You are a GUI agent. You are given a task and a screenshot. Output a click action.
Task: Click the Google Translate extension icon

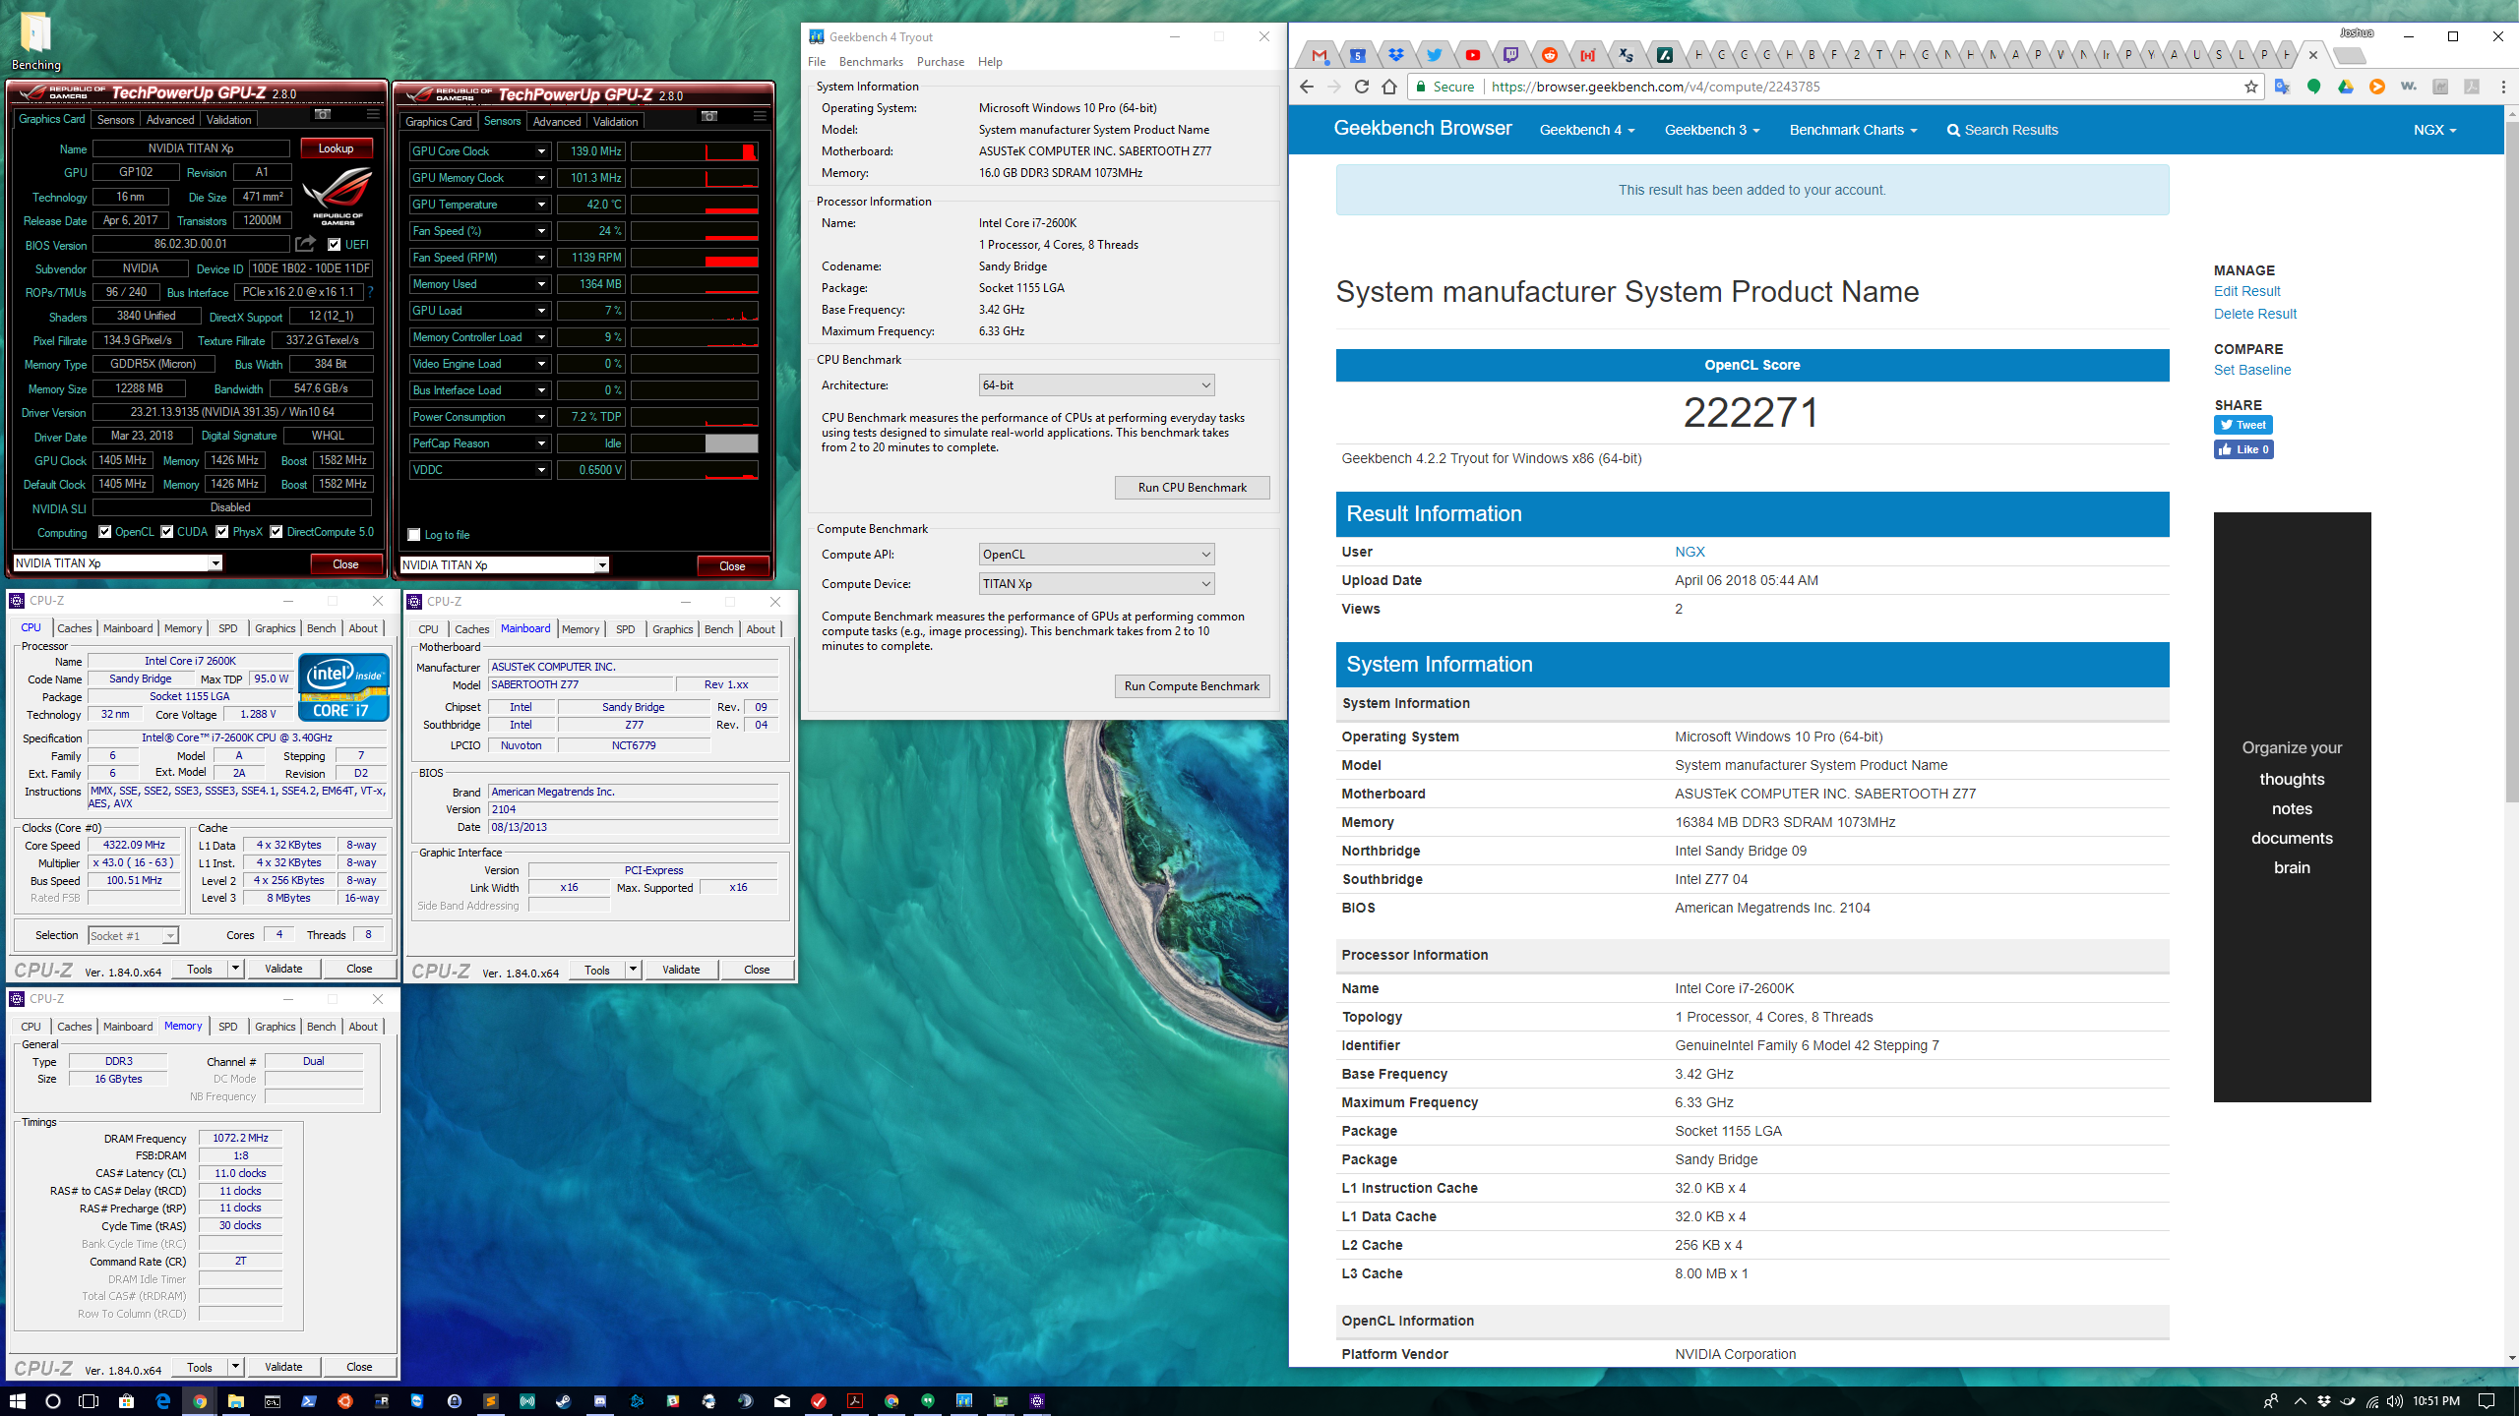click(x=2283, y=87)
